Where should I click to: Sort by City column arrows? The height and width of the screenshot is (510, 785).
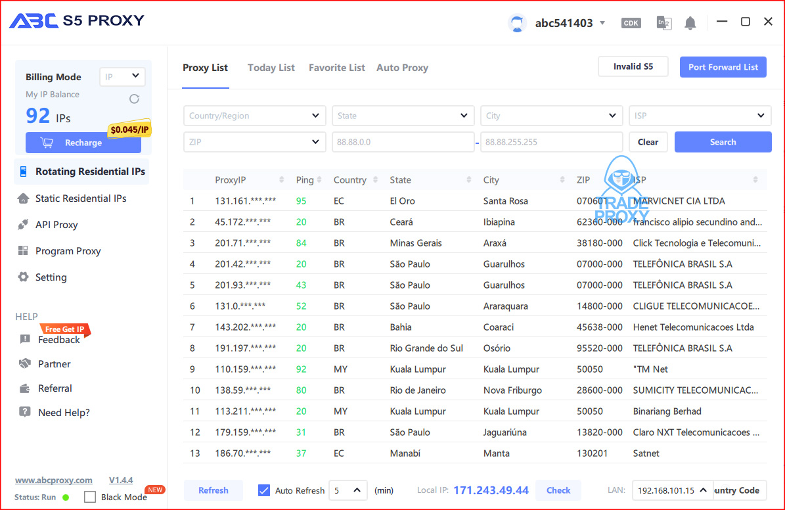click(x=562, y=180)
